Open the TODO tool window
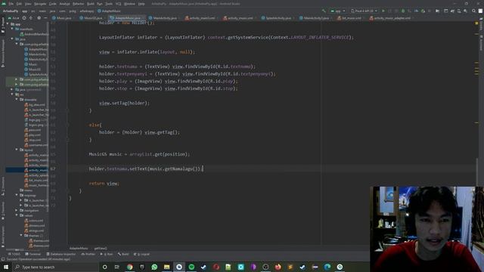Screen dimensions: 484x272 tap(14, 254)
